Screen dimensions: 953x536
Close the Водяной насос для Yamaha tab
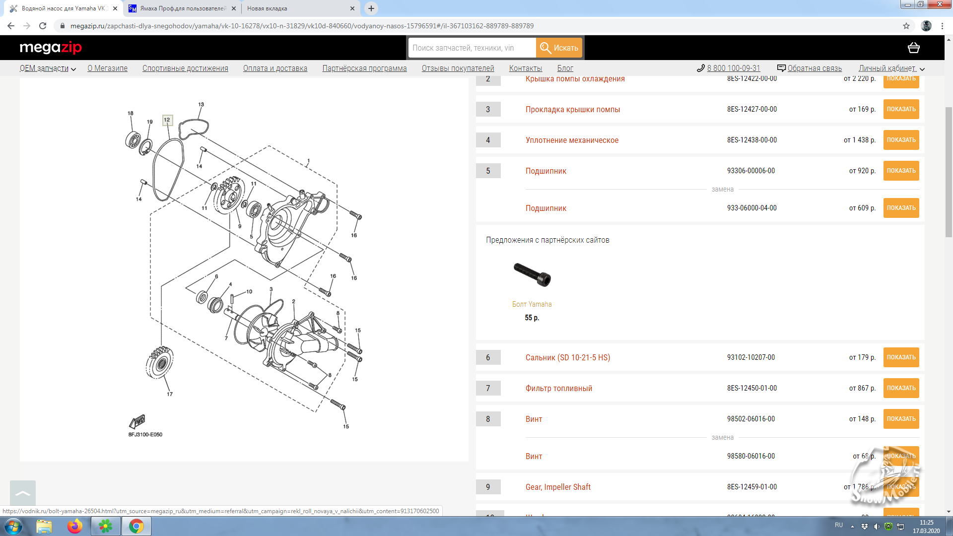[115, 8]
